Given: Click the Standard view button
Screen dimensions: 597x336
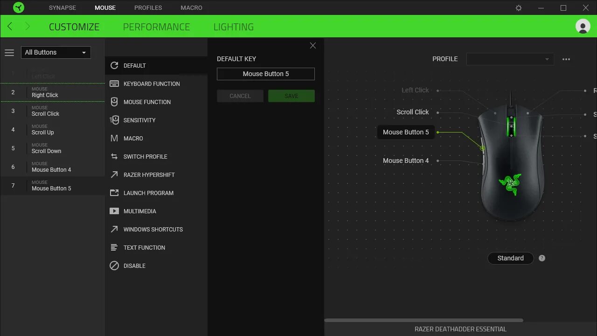Looking at the screenshot, I should [x=511, y=258].
